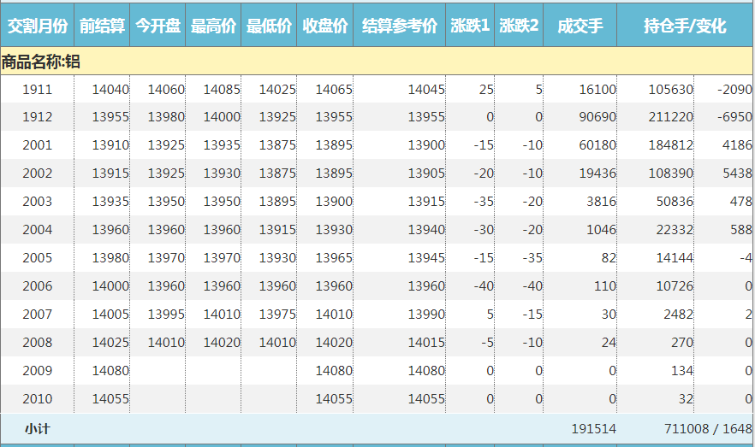Click the 最低价 column header
Viewport: 755px width, 447px height.
(269, 26)
